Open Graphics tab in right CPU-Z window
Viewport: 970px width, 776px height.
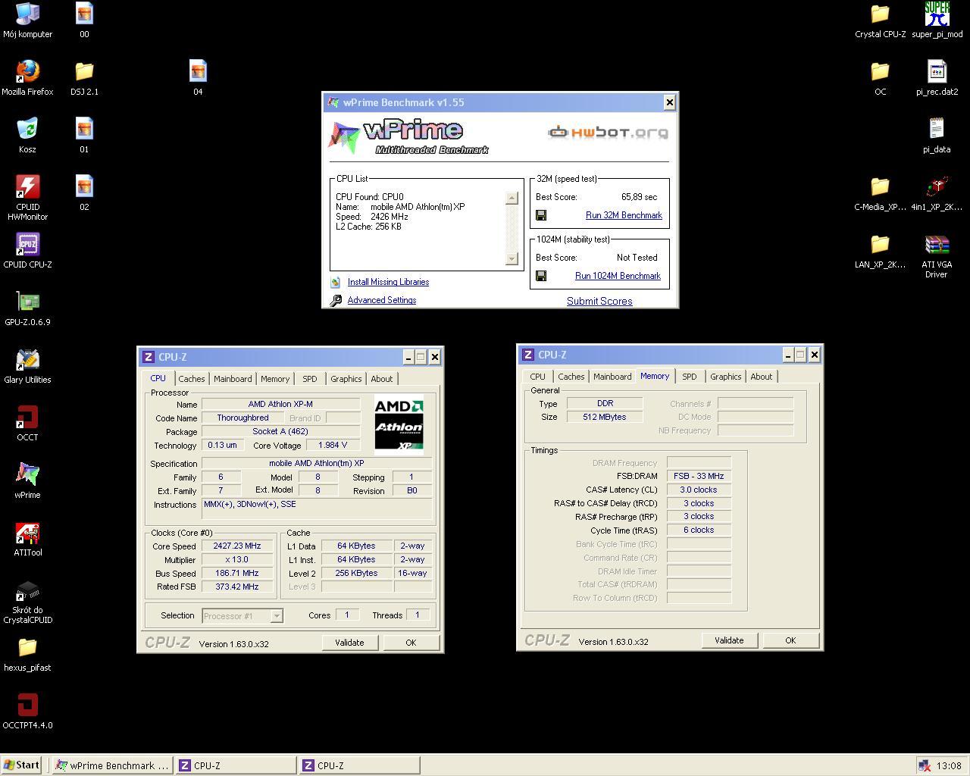(x=725, y=377)
